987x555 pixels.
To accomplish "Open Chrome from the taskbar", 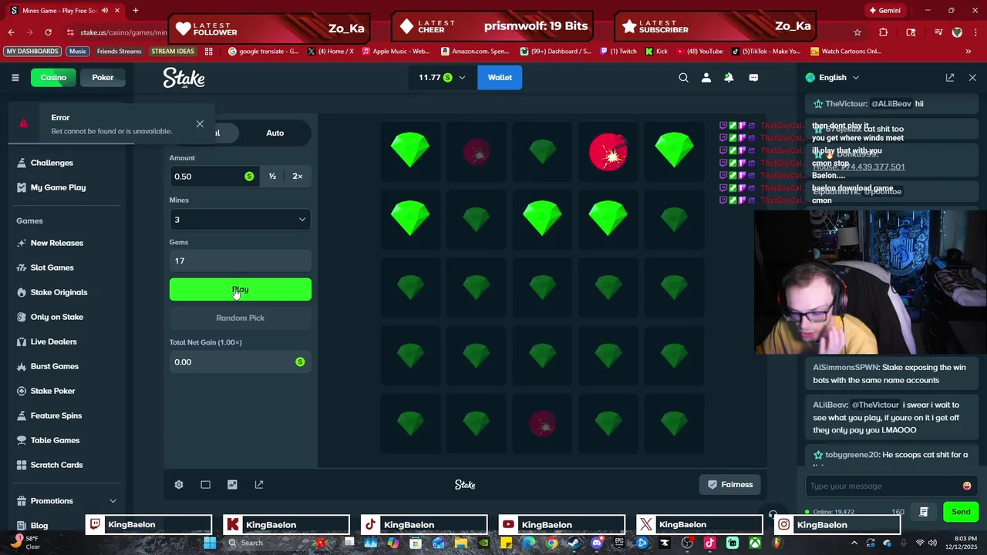I will coord(551,543).
